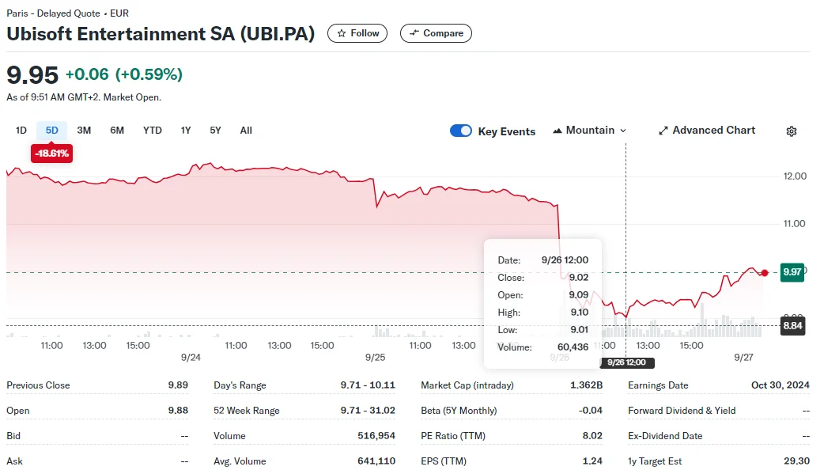The image size is (824, 474).
Task: Click the red current-price dot on chart
Action: (764, 272)
